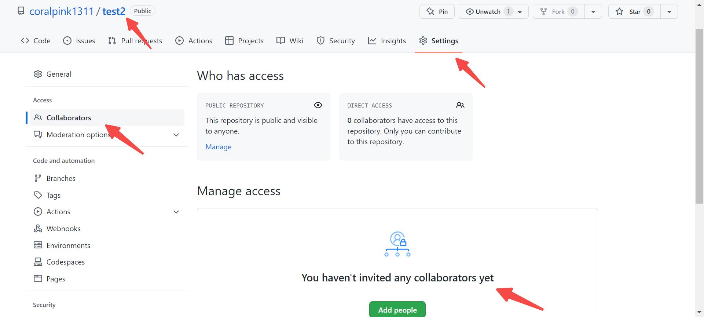The height and width of the screenshot is (317, 704).
Task: Open Actions settings in the sidebar
Action: [x=107, y=212]
